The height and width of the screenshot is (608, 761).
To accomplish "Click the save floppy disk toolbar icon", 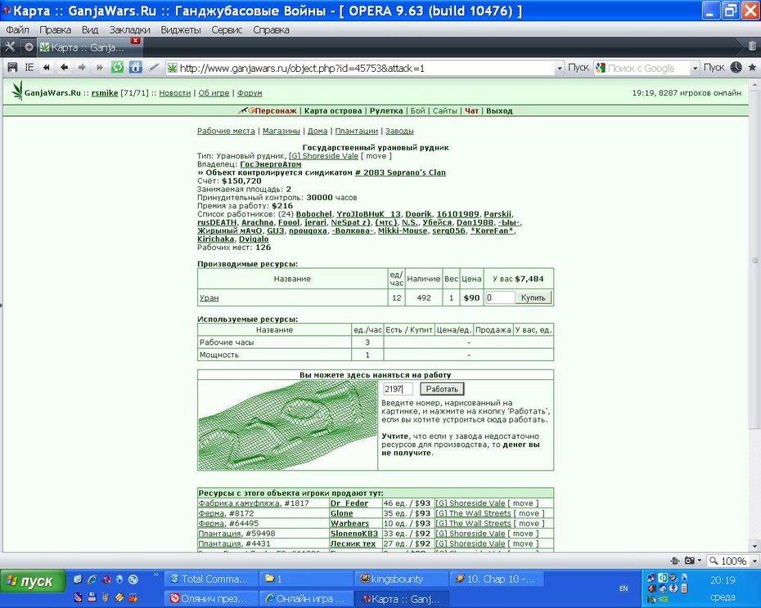I will coord(12,68).
